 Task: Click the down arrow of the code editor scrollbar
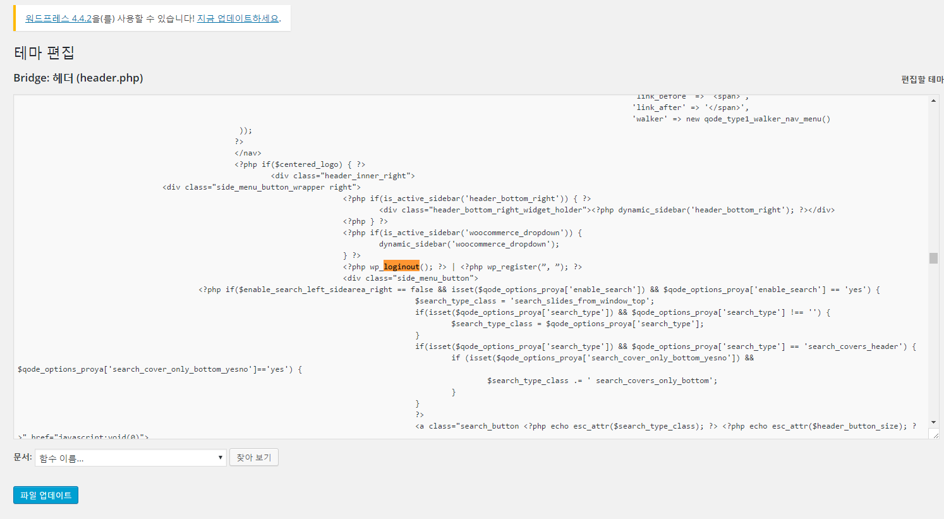click(x=933, y=422)
